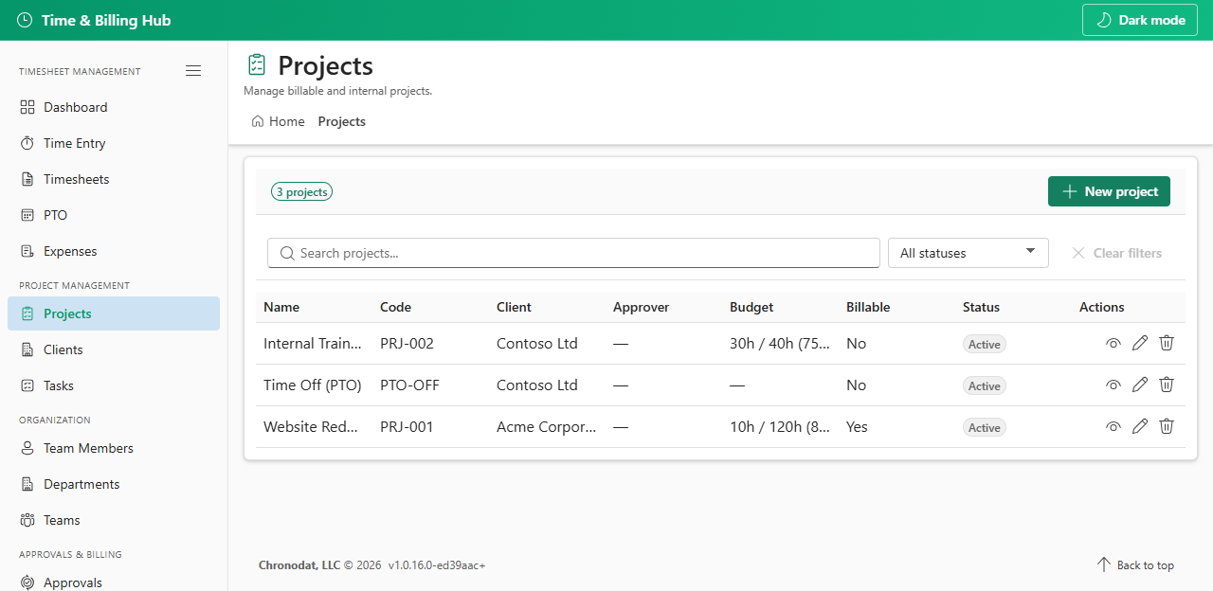This screenshot has width=1213, height=591.
Task: Click the 30h / 40h budget value
Action: coord(780,343)
